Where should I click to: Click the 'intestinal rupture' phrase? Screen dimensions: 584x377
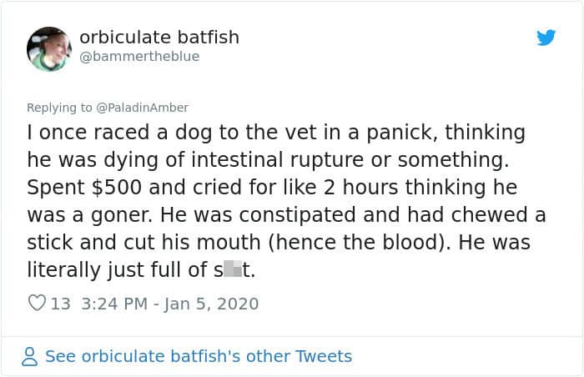point(278,160)
